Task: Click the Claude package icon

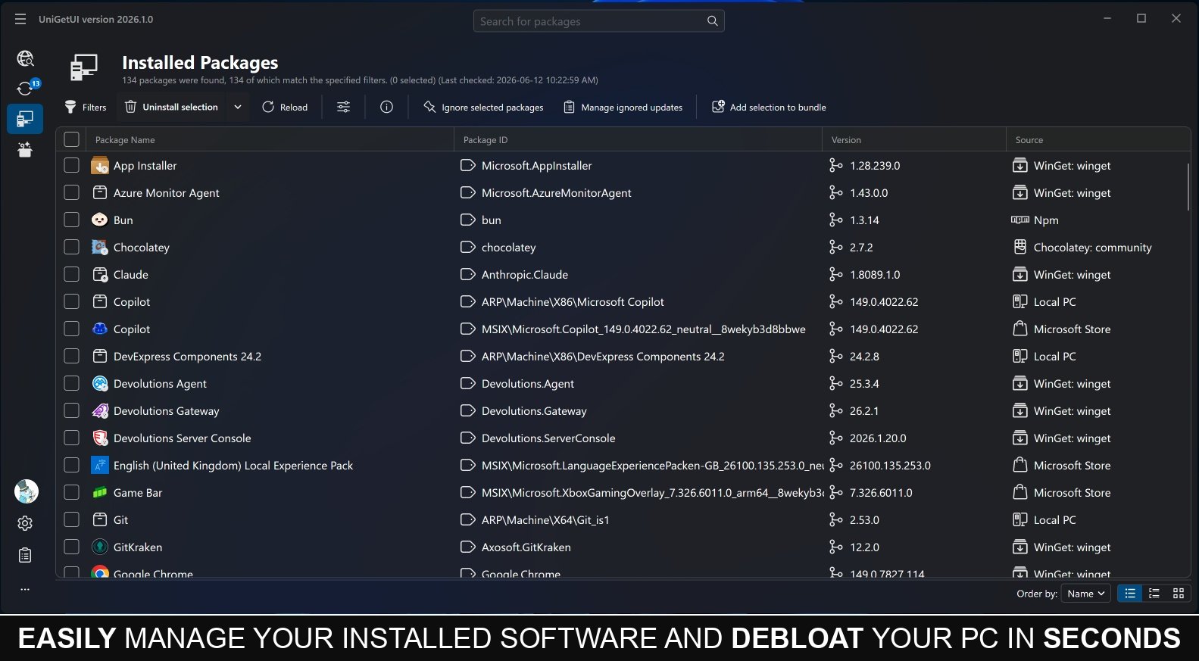Action: click(99, 274)
